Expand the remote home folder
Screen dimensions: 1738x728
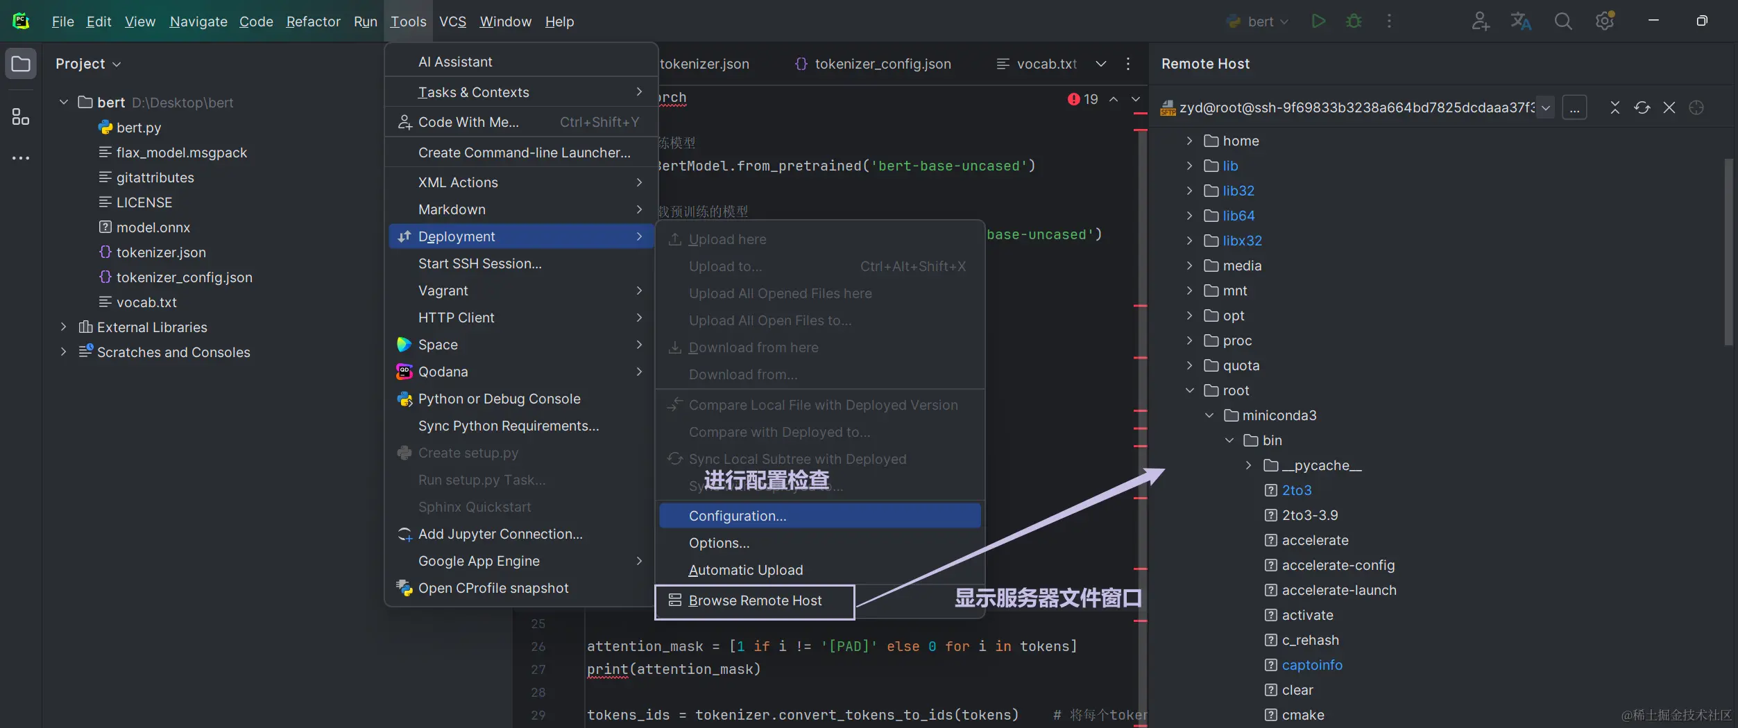point(1190,141)
